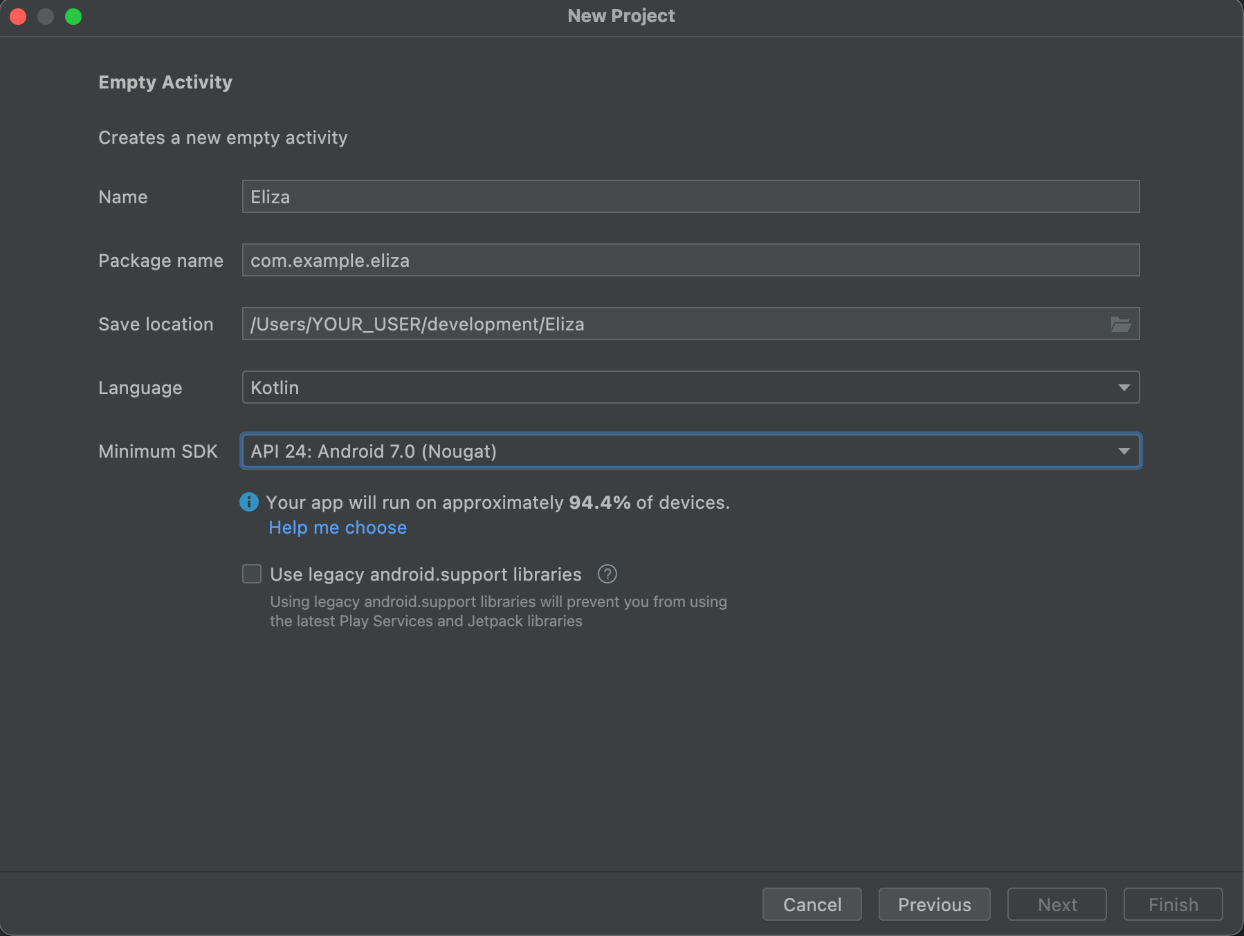Go back with the Previous button
The height and width of the screenshot is (936, 1244).
pos(934,904)
